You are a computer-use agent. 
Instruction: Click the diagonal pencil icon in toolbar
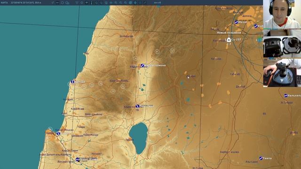145,3
